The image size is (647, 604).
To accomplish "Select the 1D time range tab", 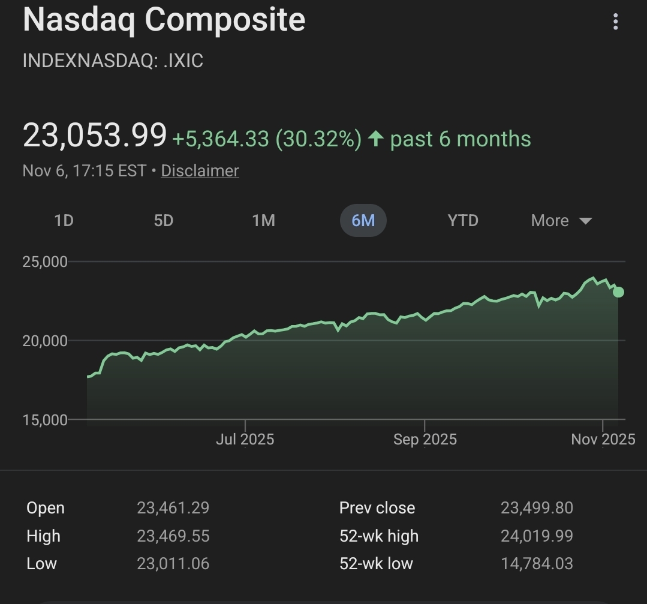I will tap(64, 221).
